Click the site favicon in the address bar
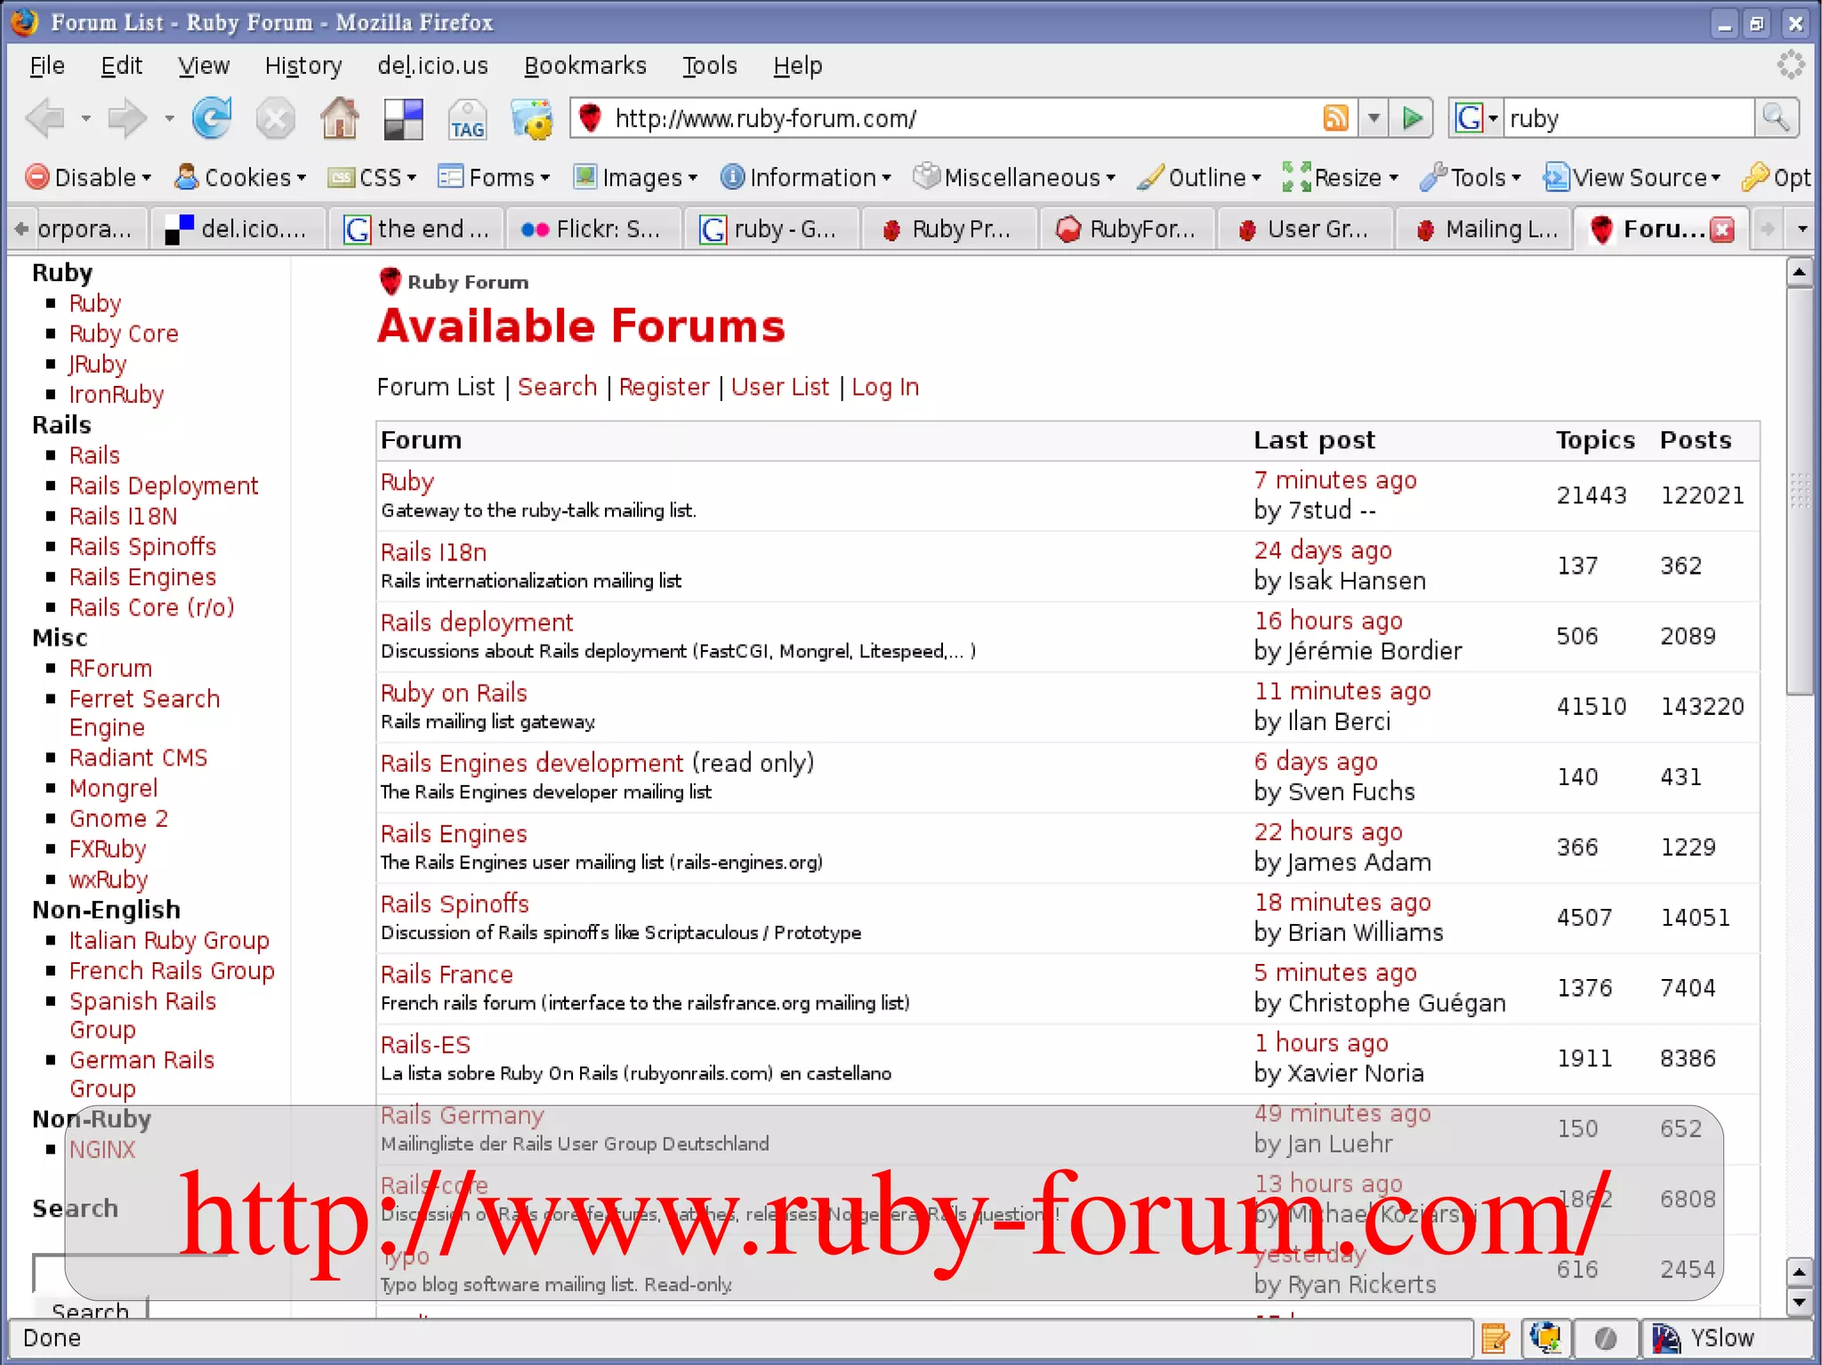 pyautogui.click(x=589, y=118)
